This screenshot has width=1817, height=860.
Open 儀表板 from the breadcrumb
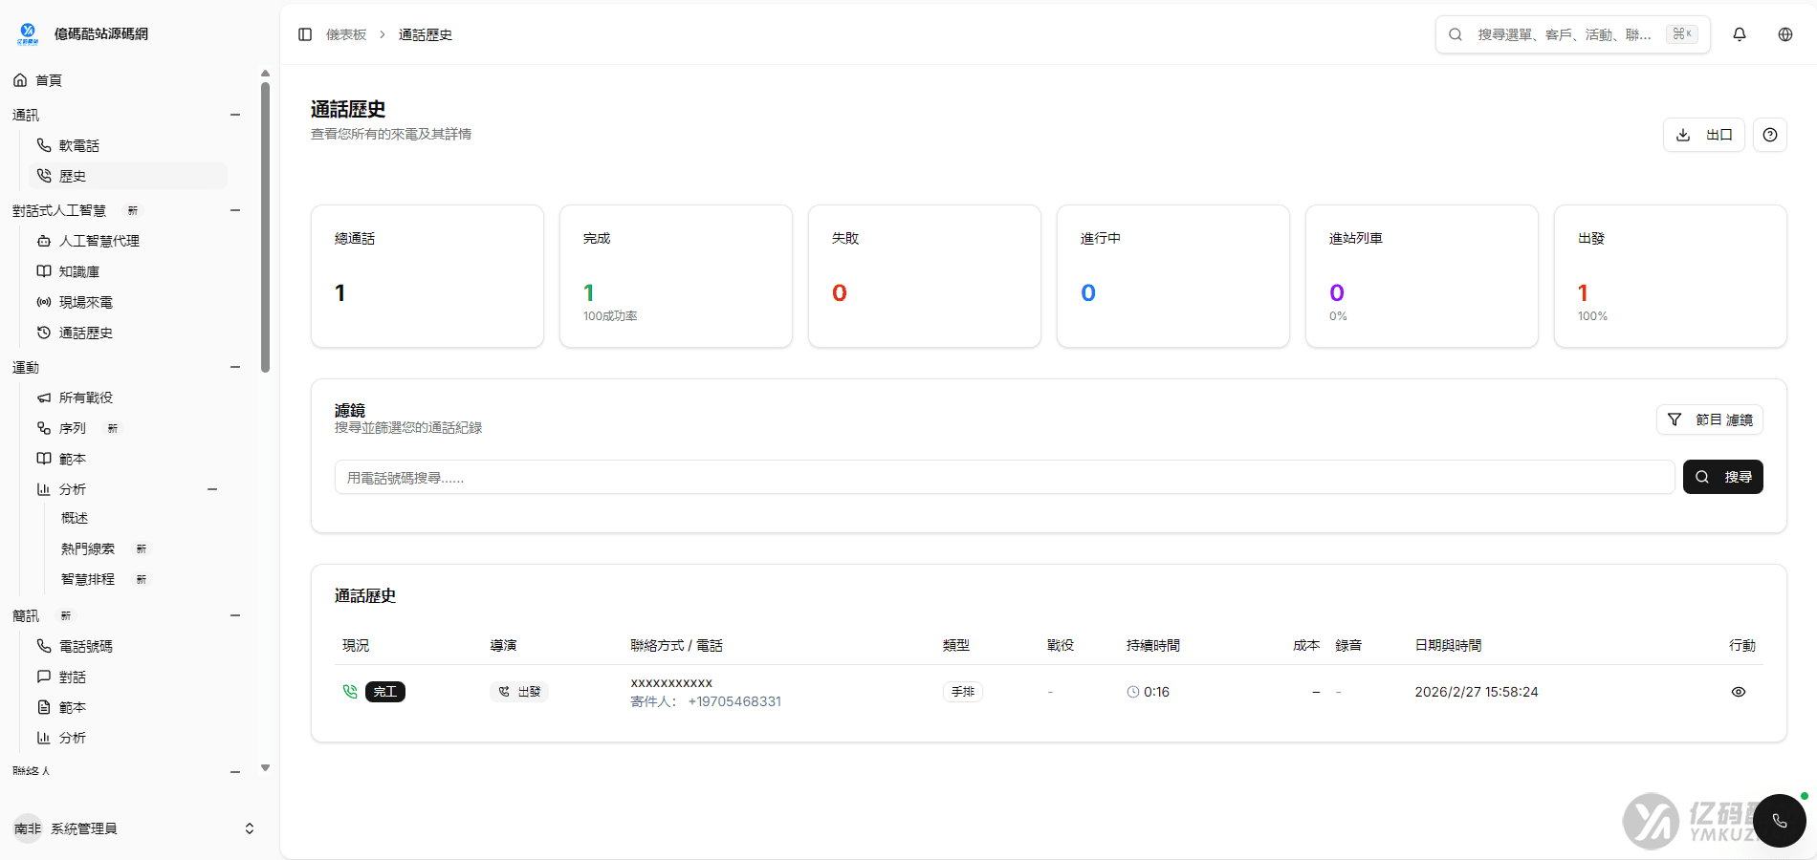344,33
